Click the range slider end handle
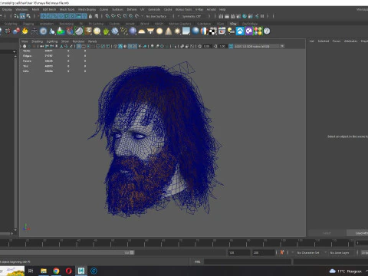 (132, 252)
